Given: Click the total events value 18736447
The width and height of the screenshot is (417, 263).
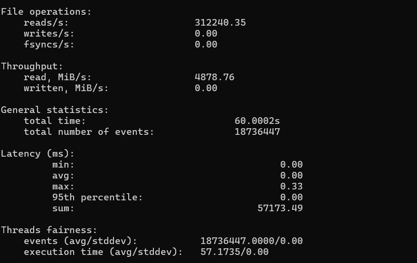Looking at the screenshot, I should (257, 132).
